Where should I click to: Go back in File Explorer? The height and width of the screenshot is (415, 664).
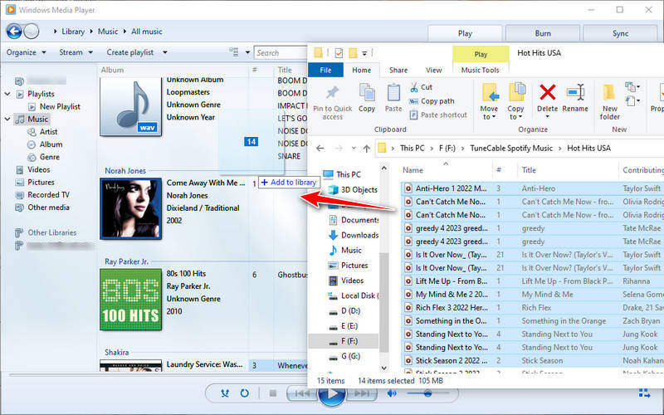click(x=320, y=149)
